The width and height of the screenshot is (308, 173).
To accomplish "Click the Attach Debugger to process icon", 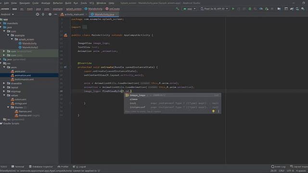I will [x=267, y=9].
